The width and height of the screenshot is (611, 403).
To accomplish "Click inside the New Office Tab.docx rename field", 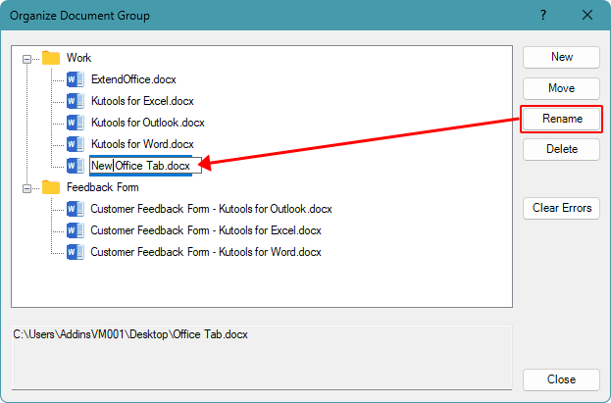I will 145,166.
